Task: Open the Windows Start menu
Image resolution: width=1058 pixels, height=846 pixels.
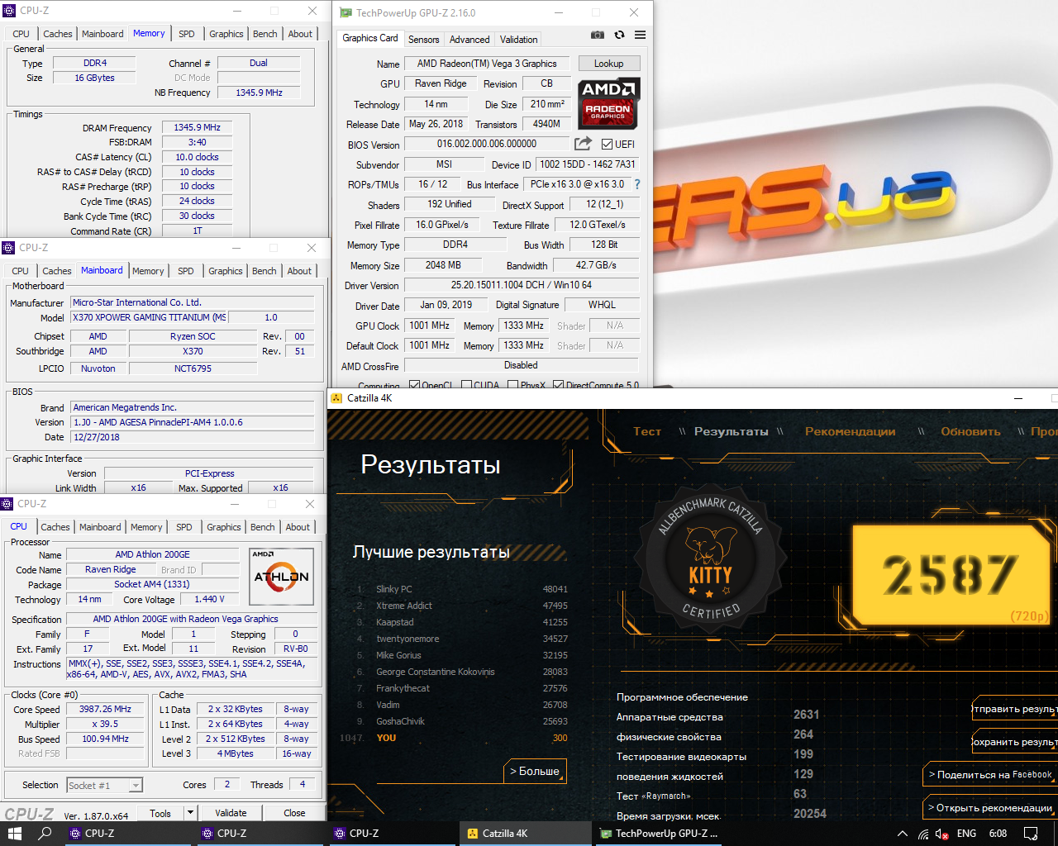Action: (14, 834)
